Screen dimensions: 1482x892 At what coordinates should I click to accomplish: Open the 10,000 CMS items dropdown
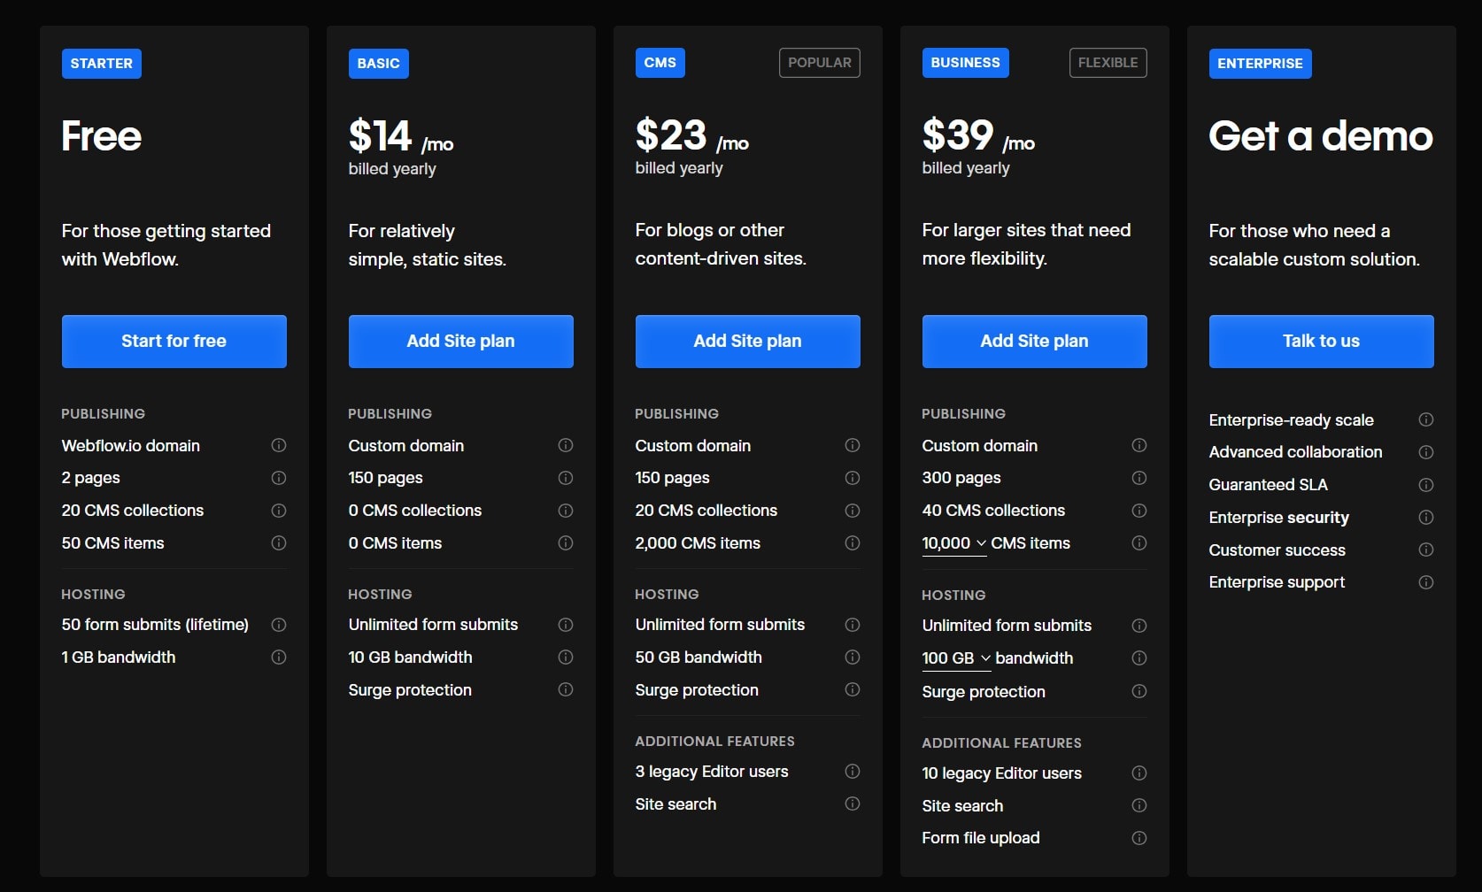pyautogui.click(x=954, y=543)
